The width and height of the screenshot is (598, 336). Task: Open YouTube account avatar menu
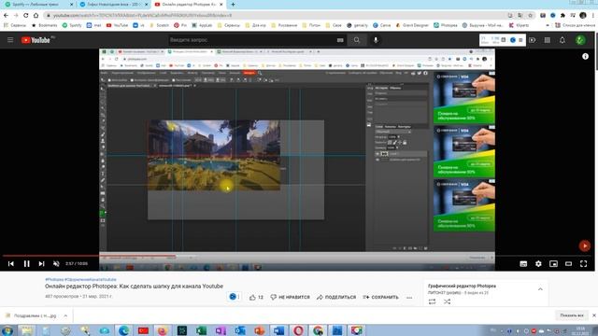[x=580, y=40]
